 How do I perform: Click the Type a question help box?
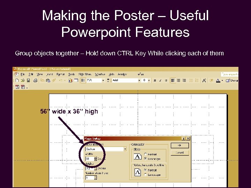[229, 74]
